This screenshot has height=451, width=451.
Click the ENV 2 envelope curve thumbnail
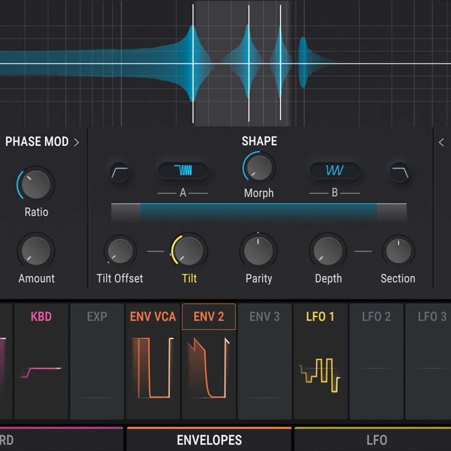click(x=208, y=368)
